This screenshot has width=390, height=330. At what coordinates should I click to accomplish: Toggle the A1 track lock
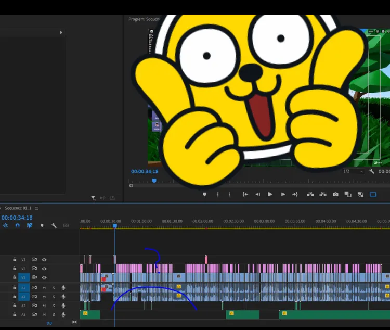tap(15, 287)
